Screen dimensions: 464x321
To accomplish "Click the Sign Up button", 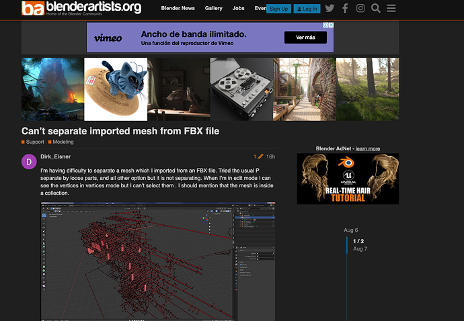I will click(x=279, y=9).
